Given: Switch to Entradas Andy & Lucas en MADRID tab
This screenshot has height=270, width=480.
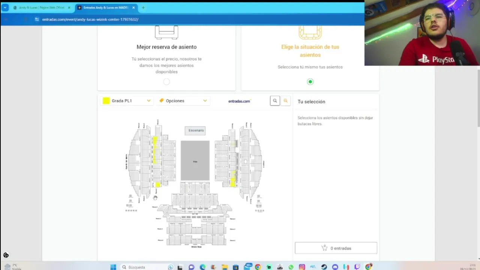Looking at the screenshot, I should (x=106, y=7).
